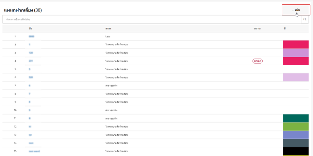Screen dimensions: 313x156
Task: Focus the pet ward search field
Action: point(151,20)
